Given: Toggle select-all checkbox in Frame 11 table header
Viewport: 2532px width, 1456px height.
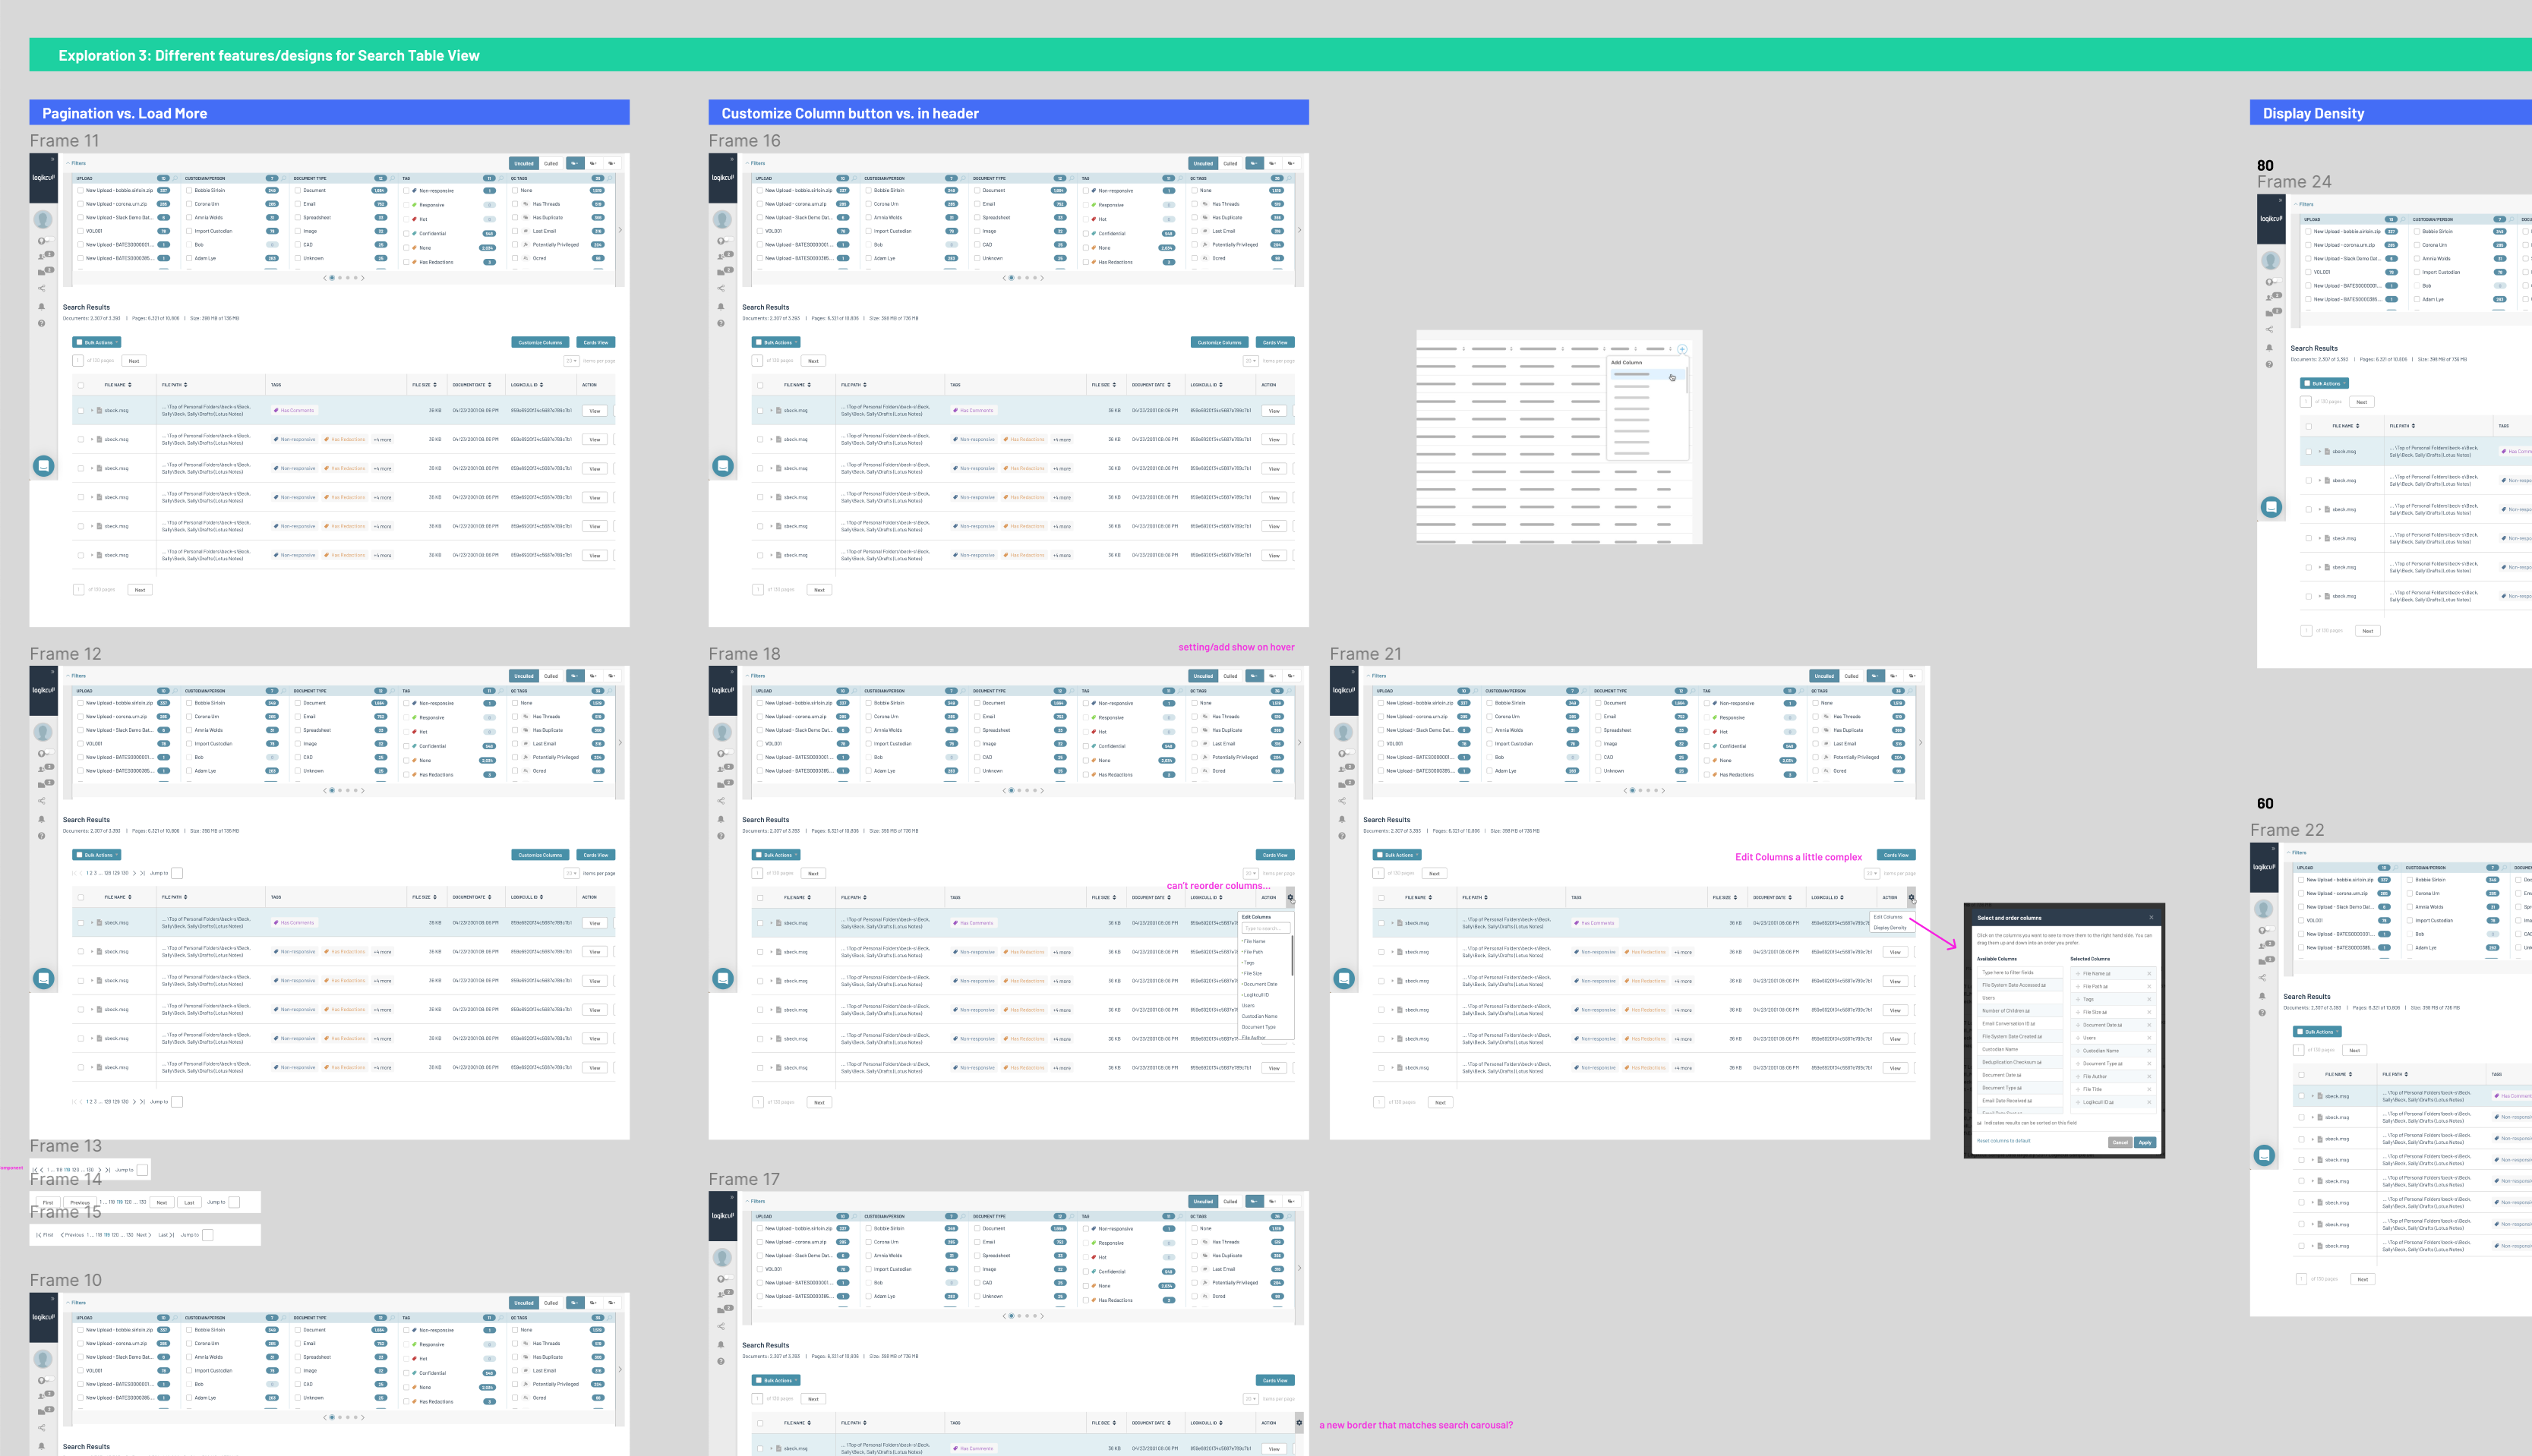Looking at the screenshot, I should point(81,385).
